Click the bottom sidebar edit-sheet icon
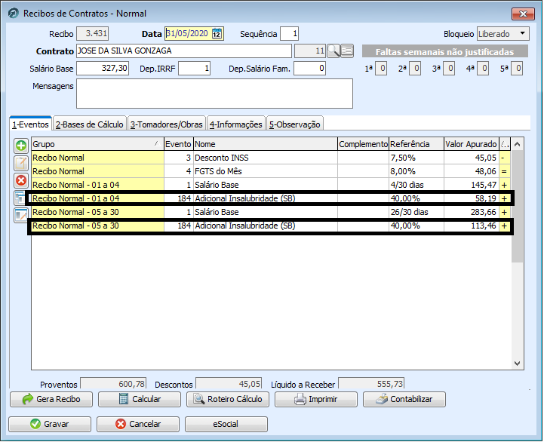Viewport: 544px width, 442px height. [21, 215]
